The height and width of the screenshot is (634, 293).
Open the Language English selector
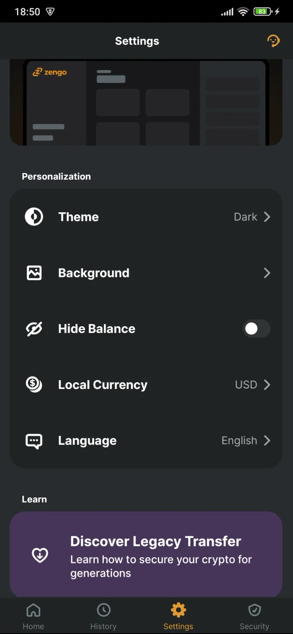coord(245,440)
